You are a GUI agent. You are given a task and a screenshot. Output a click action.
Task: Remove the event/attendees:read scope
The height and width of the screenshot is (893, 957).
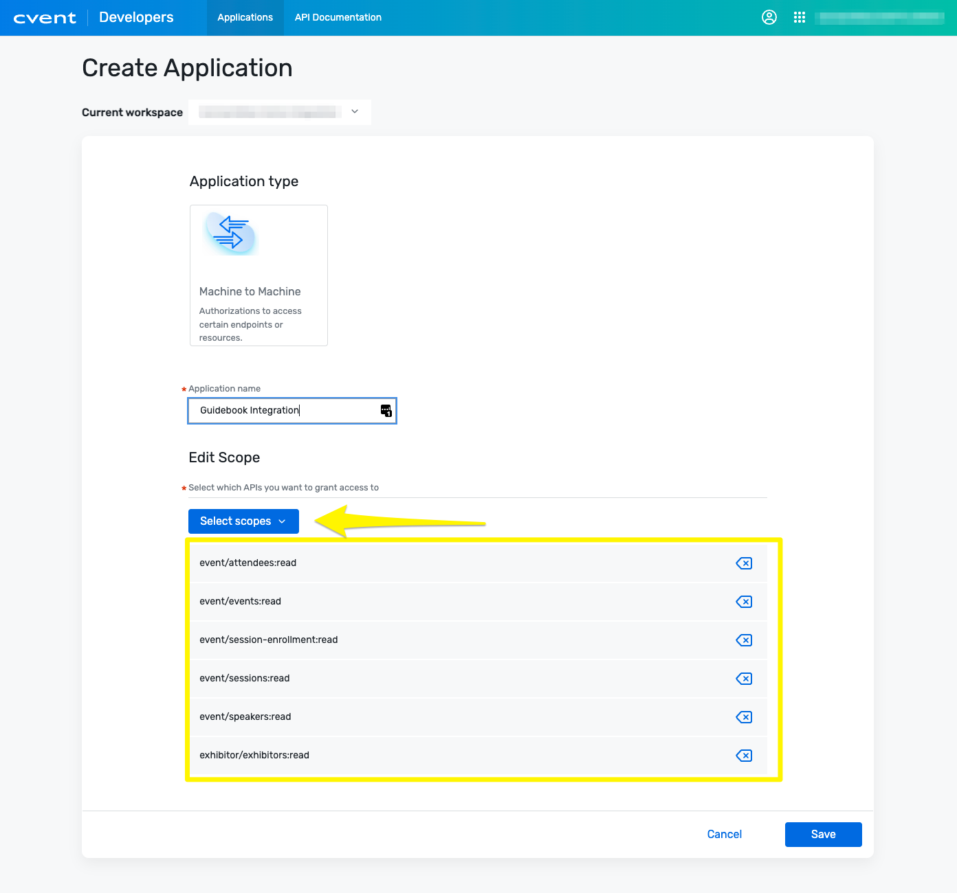(744, 563)
